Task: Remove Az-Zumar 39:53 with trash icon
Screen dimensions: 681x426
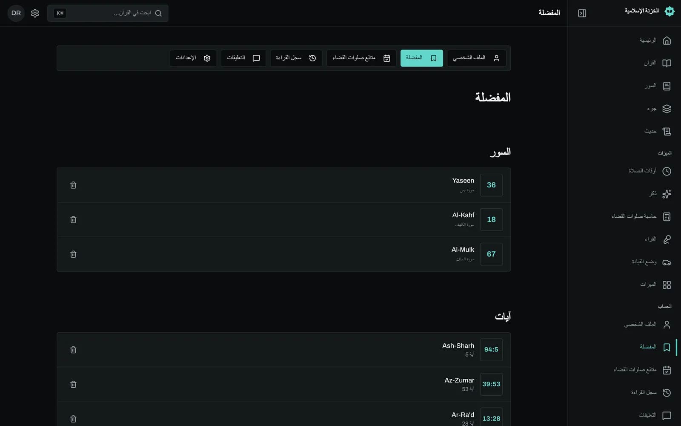Action: point(73,384)
